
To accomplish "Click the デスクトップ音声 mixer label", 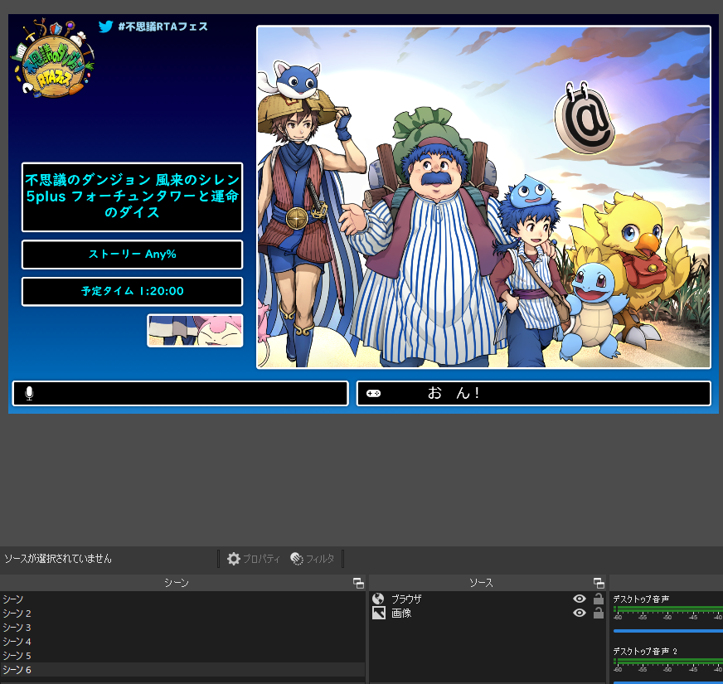I will click(x=641, y=599).
